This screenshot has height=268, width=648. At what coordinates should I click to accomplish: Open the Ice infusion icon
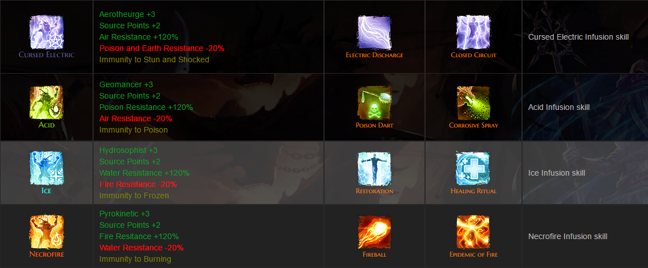(x=47, y=168)
